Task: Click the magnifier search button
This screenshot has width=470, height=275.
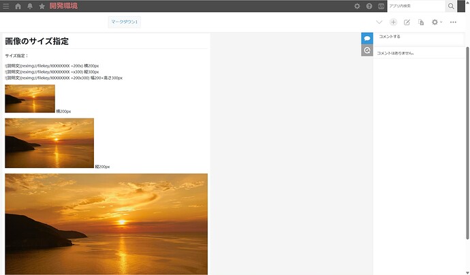Action: click(x=451, y=6)
